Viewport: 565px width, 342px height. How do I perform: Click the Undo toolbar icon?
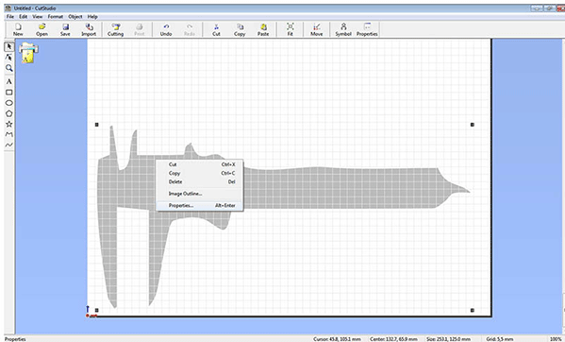[166, 29]
